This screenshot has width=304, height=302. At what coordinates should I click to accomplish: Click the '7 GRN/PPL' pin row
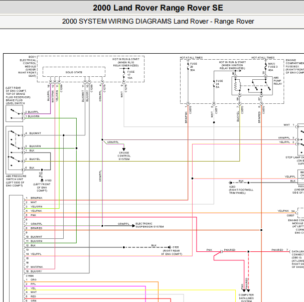click(x=34, y=224)
